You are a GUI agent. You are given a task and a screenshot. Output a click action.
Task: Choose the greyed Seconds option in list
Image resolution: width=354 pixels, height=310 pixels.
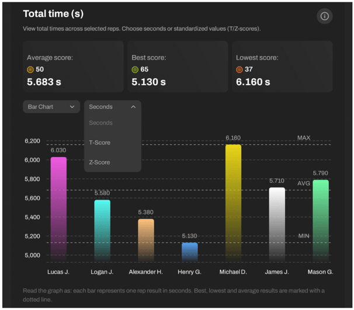100,123
